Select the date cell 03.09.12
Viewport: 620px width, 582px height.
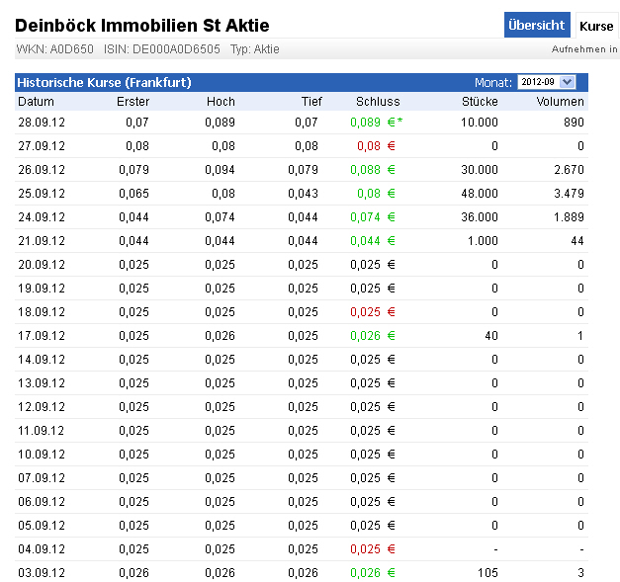pos(42,573)
